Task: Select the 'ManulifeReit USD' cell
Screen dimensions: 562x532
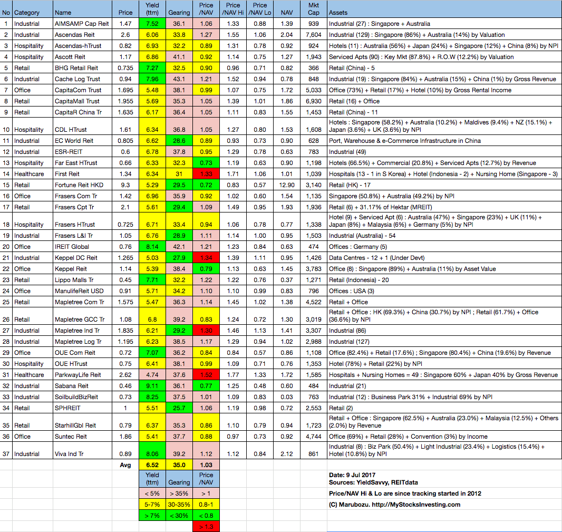Action: [x=82, y=292]
